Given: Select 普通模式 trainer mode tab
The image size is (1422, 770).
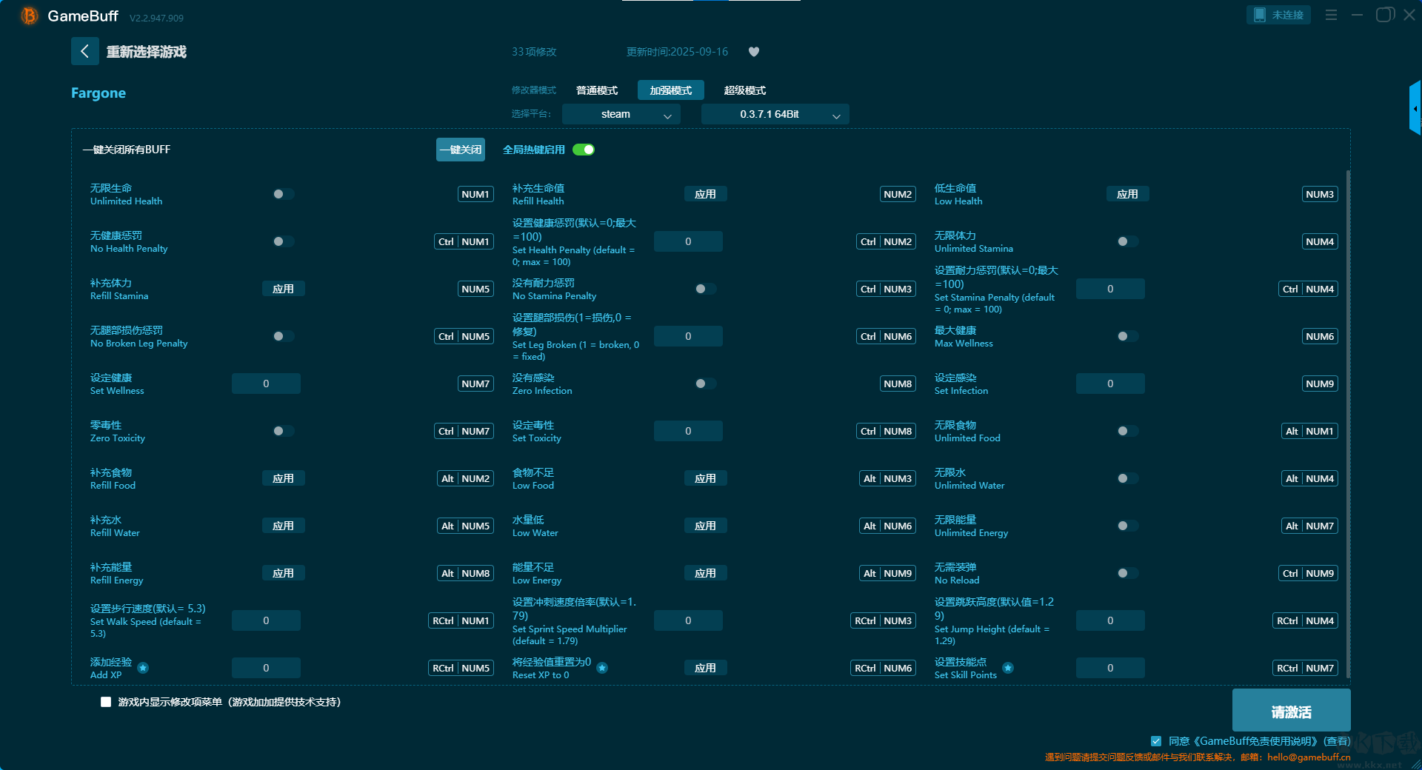Looking at the screenshot, I should (597, 90).
